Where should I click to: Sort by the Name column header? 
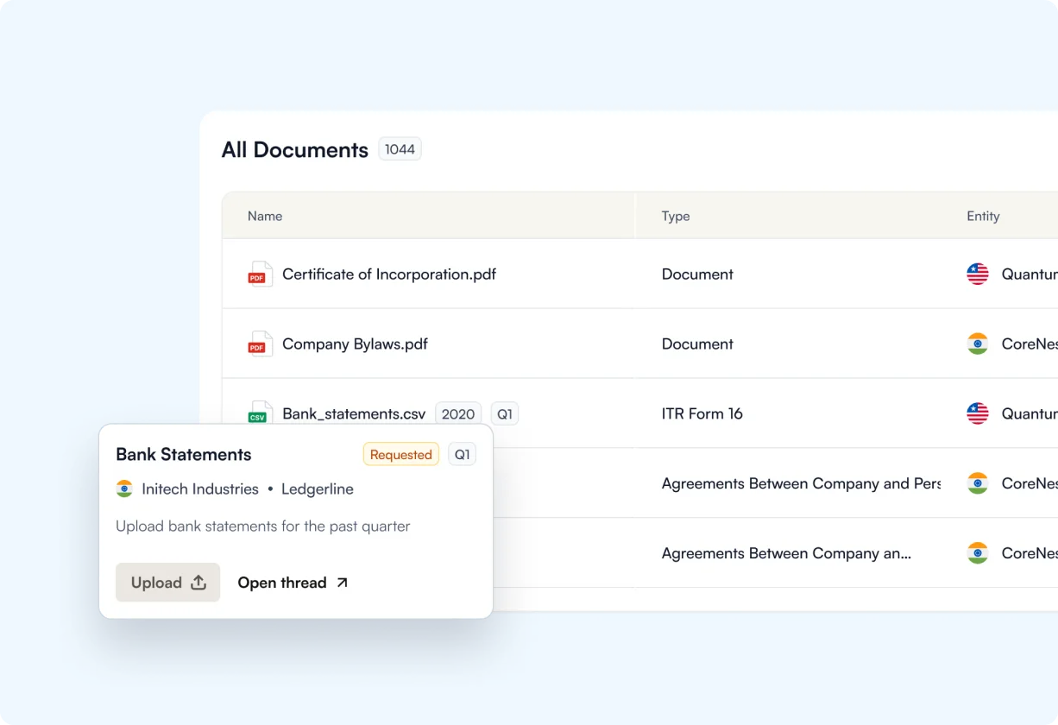coord(265,217)
